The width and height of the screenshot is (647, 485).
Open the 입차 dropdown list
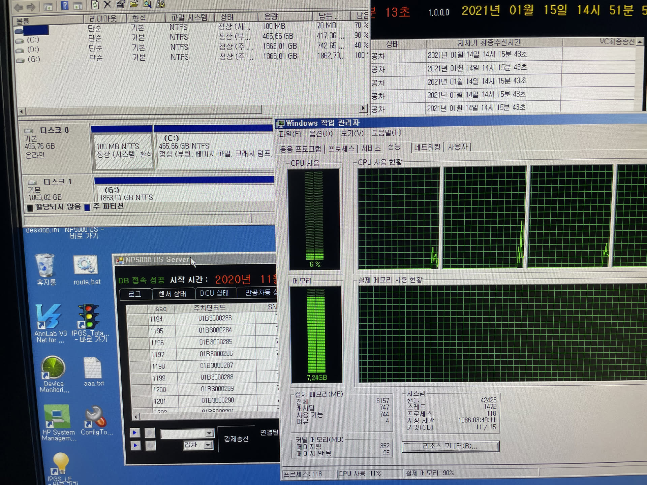[x=208, y=445]
